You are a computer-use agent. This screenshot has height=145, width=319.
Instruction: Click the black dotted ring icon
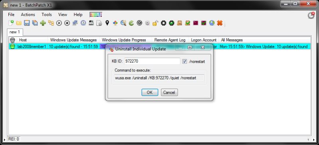(164, 23)
